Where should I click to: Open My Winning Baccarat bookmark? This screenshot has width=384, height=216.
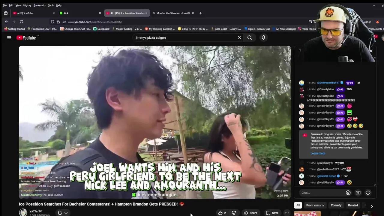[x=160, y=29]
